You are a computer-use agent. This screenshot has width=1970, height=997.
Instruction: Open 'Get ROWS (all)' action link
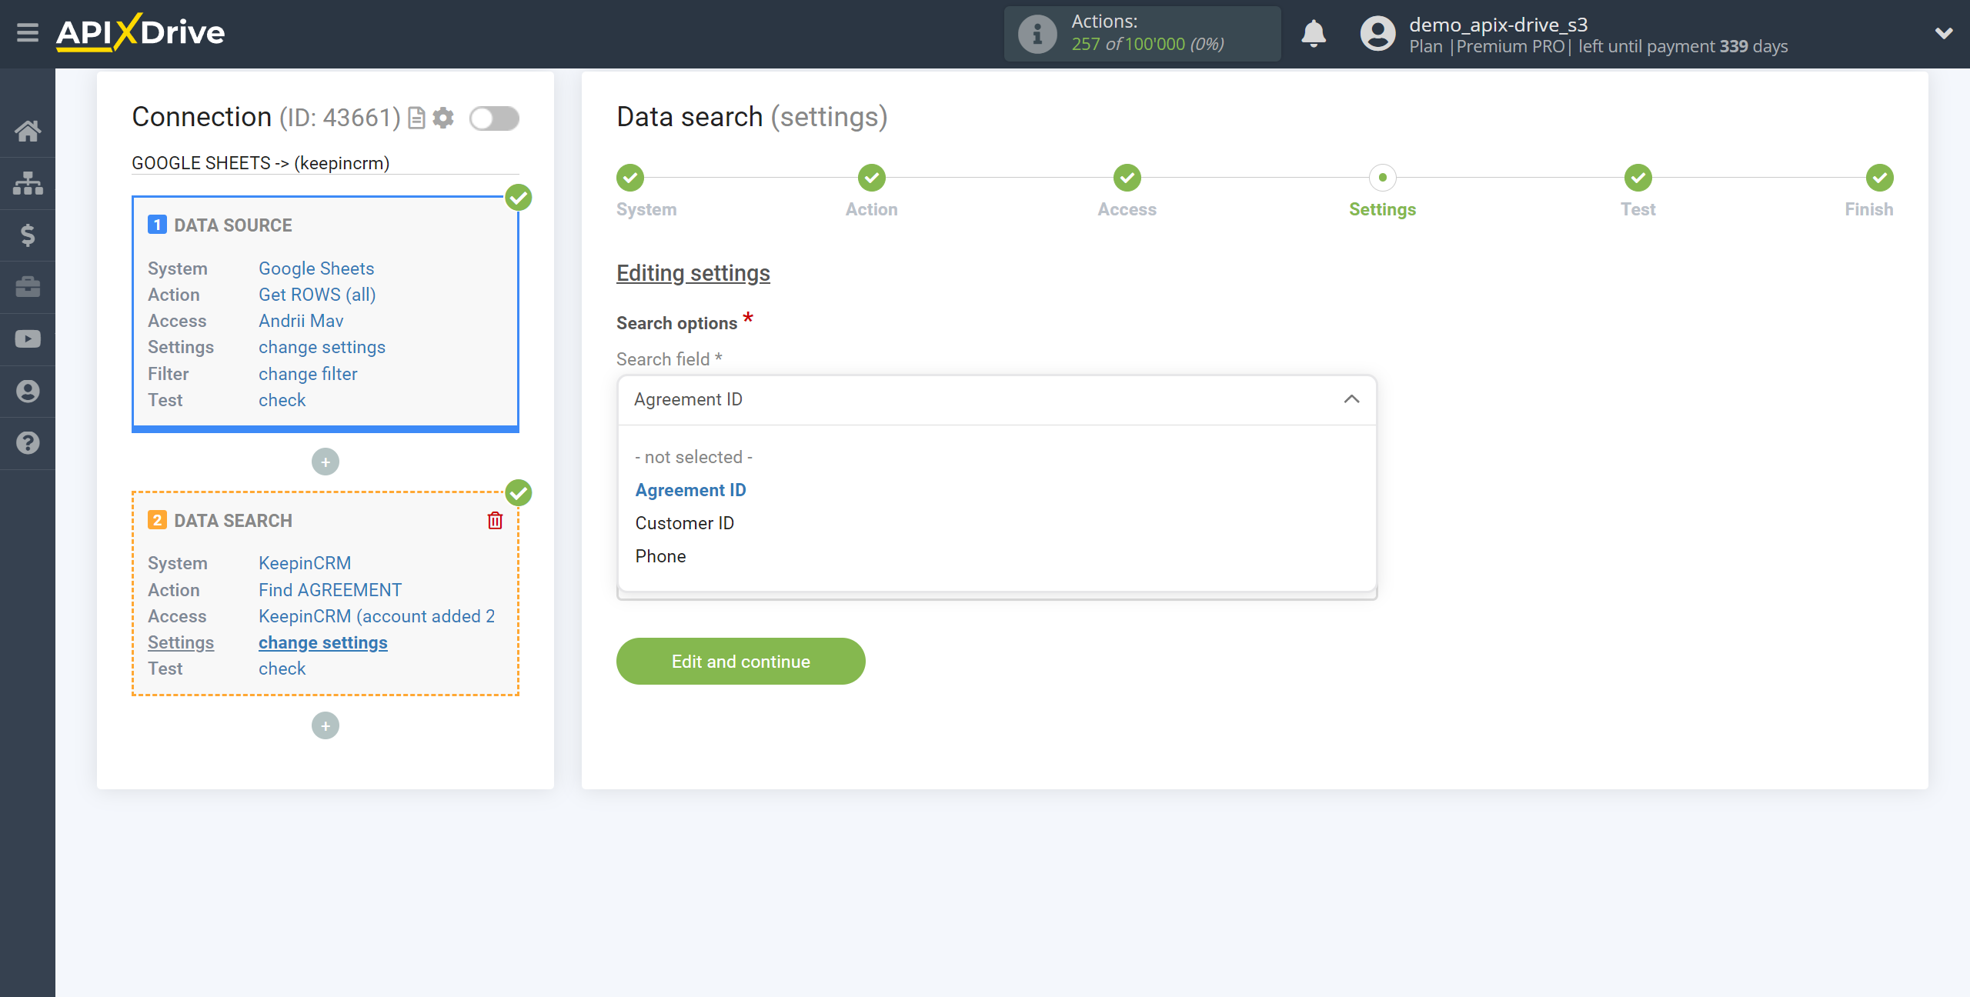[x=317, y=295]
